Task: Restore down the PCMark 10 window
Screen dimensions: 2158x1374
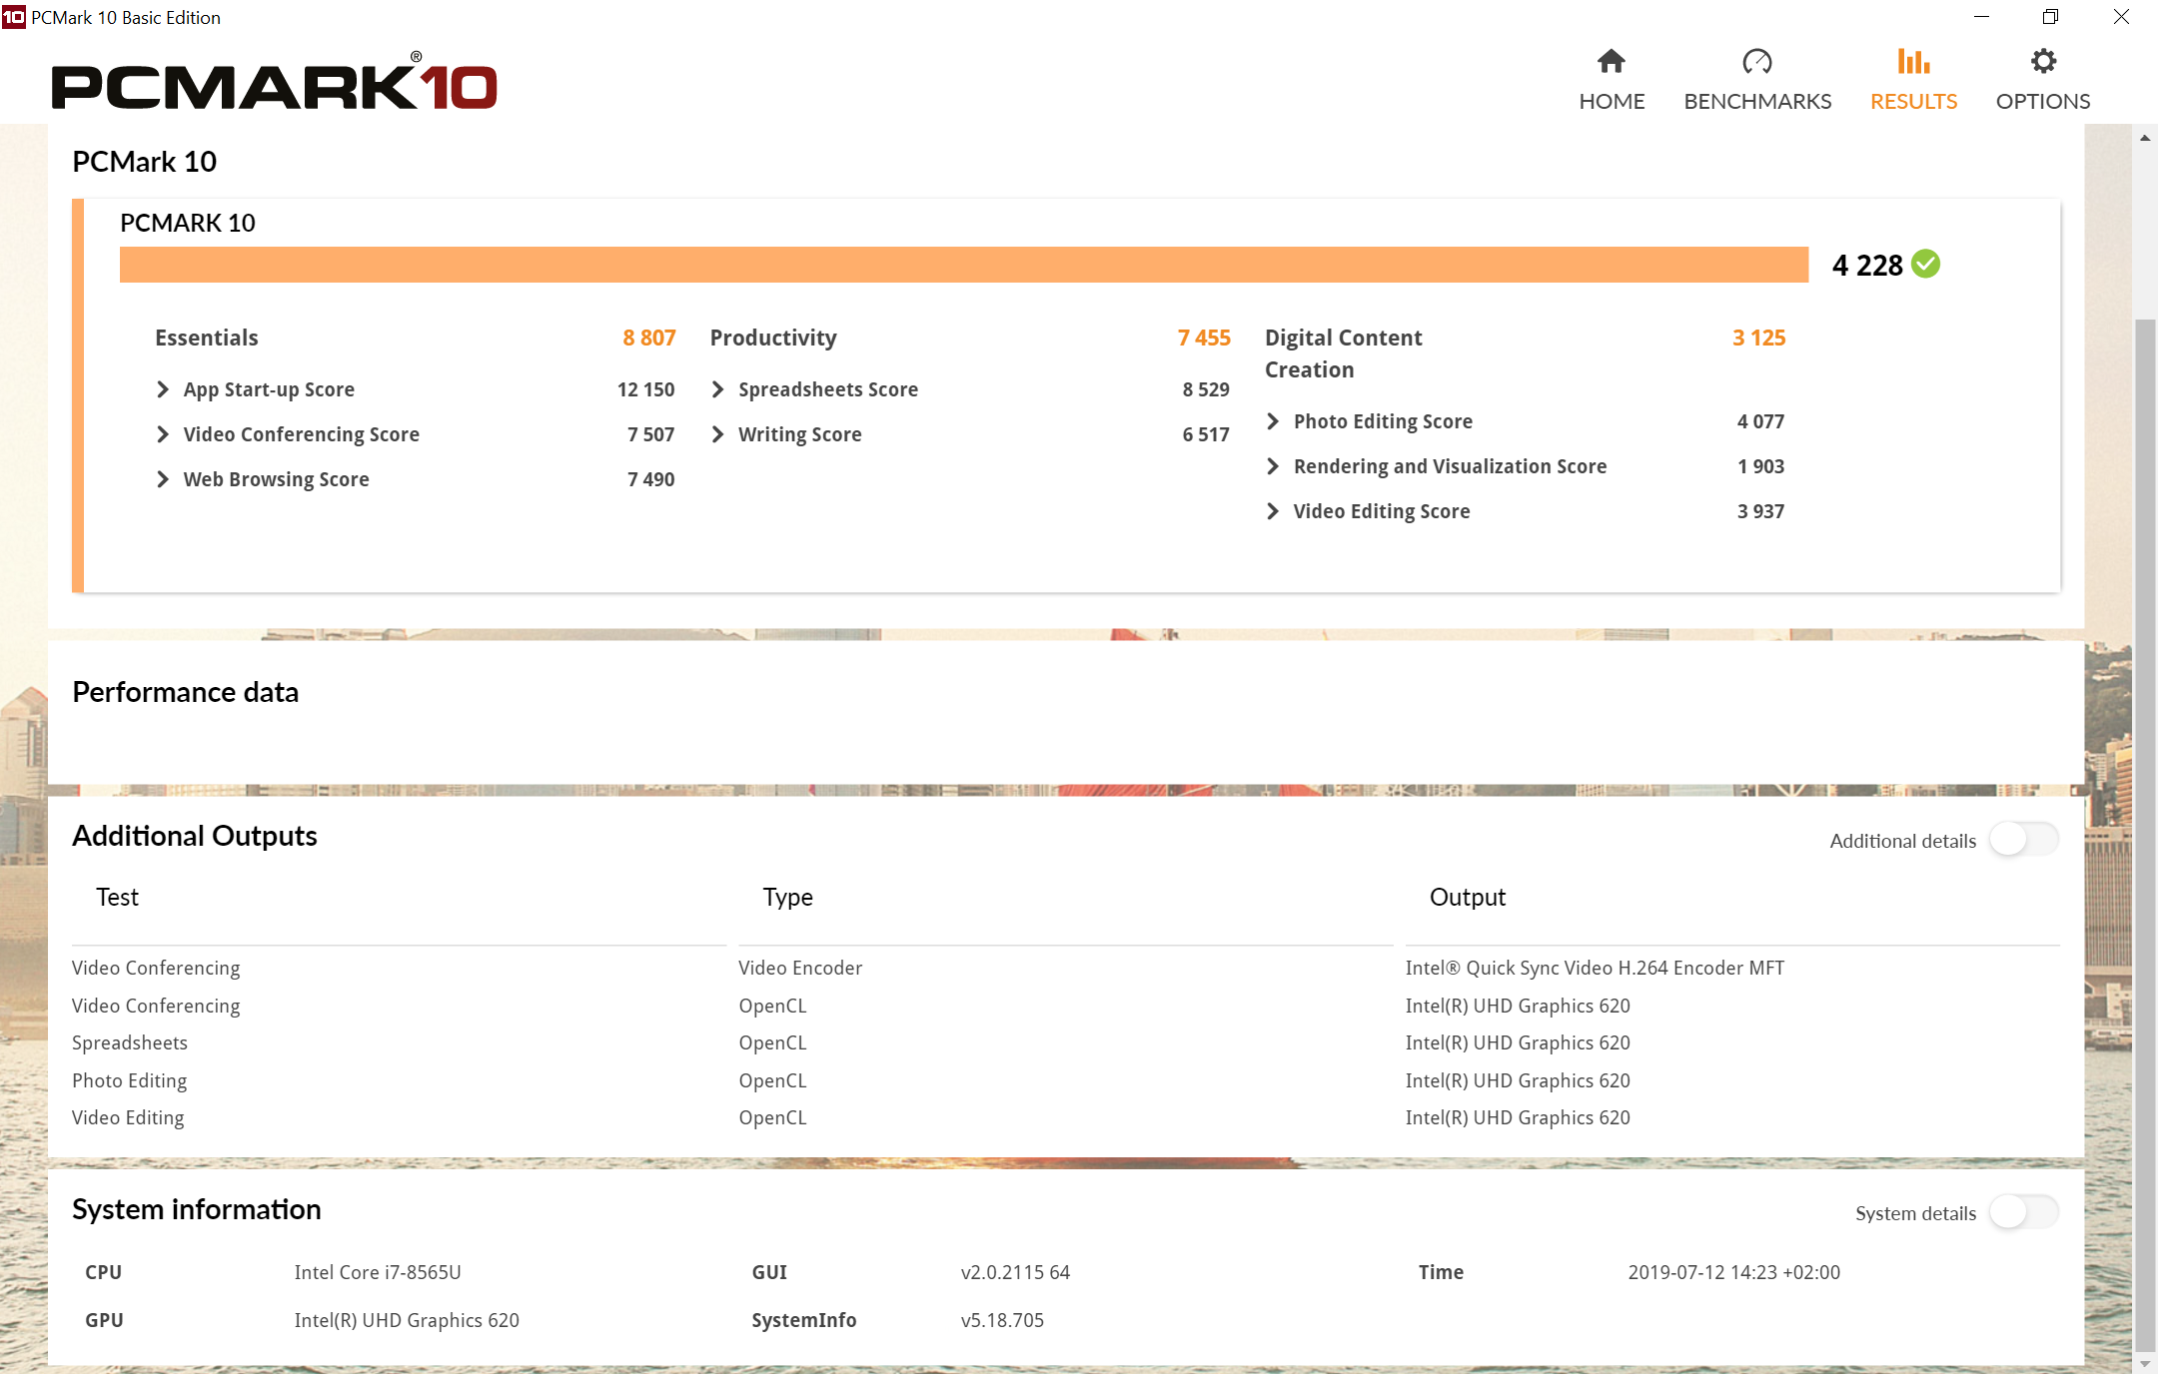Action: 2051,17
